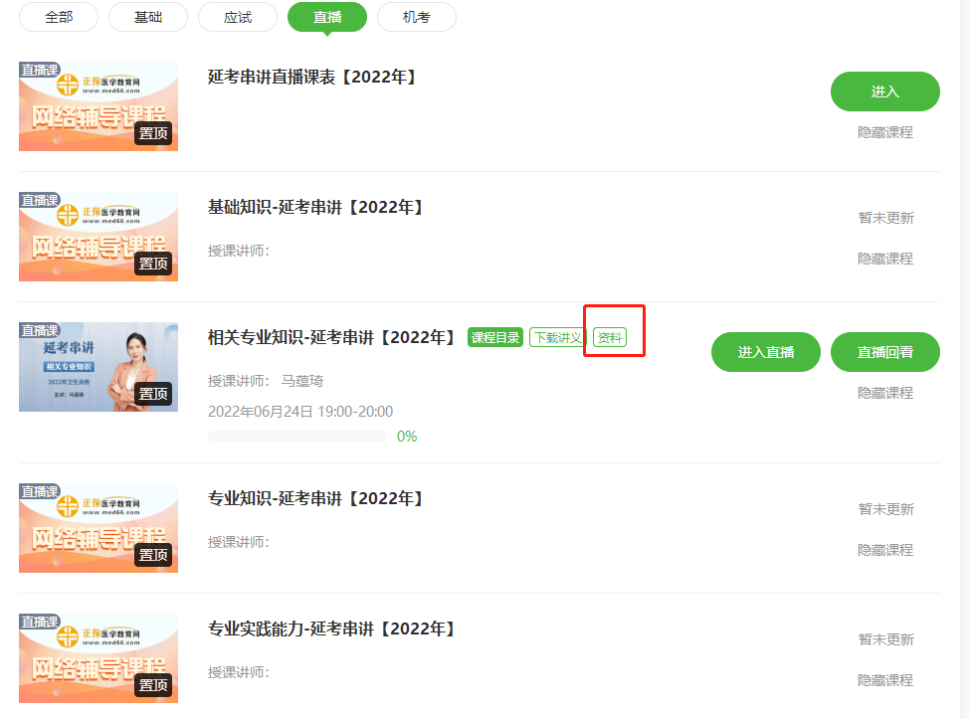Switch to the 应试 tab

[x=238, y=17]
